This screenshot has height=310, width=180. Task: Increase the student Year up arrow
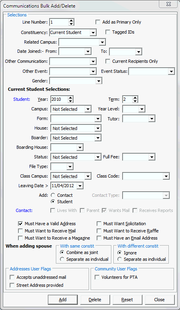click(70, 98)
